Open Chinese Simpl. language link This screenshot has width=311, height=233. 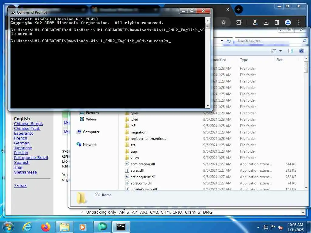pyautogui.click(x=28, y=124)
